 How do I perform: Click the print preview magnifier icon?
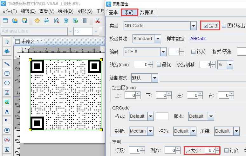[x=57, y=21]
